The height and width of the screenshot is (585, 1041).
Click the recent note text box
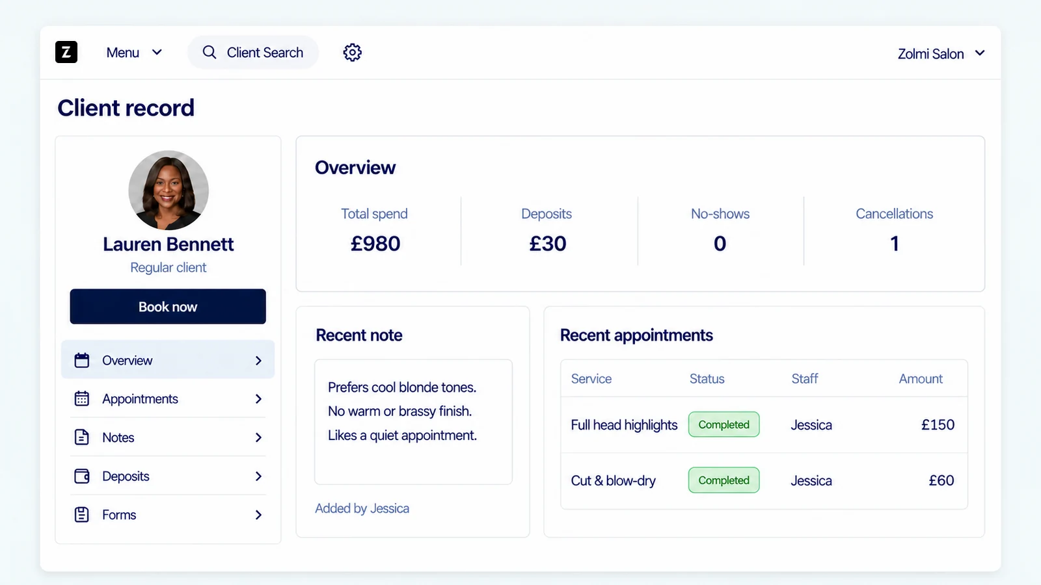tap(413, 422)
